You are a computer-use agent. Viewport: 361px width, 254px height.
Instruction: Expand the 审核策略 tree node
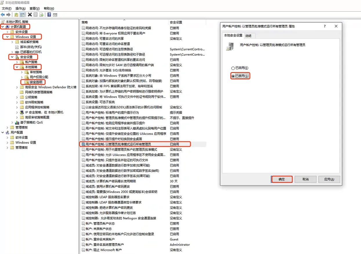click(x=22, y=72)
